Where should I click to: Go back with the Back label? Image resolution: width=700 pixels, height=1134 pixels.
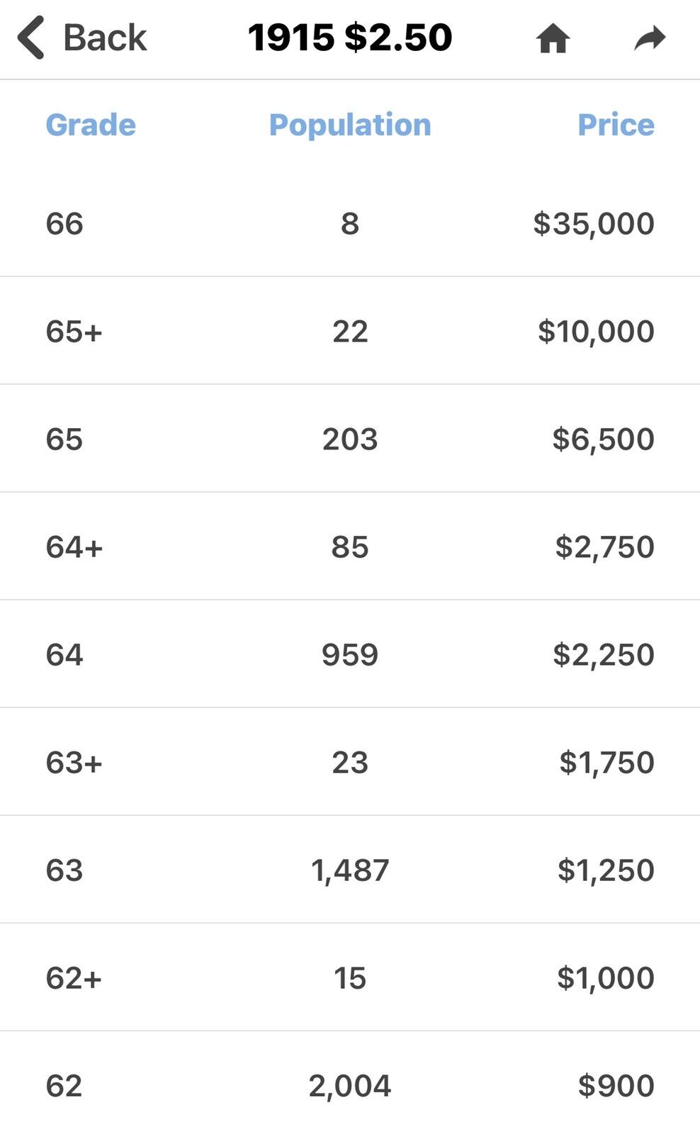click(105, 38)
